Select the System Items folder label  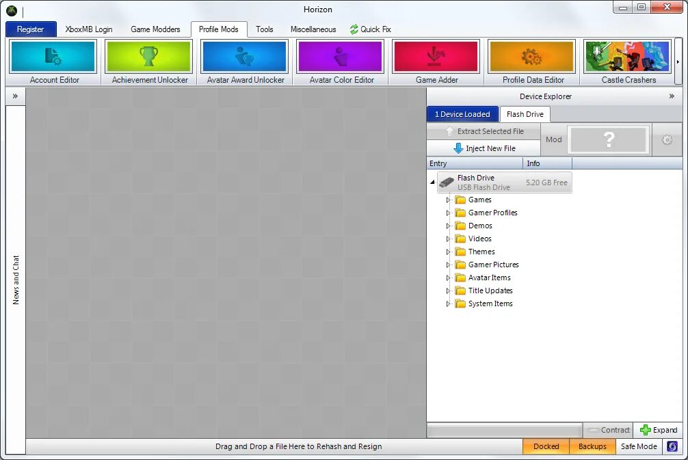point(490,304)
